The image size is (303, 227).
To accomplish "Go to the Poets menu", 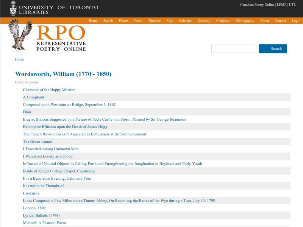I will [138, 21].
